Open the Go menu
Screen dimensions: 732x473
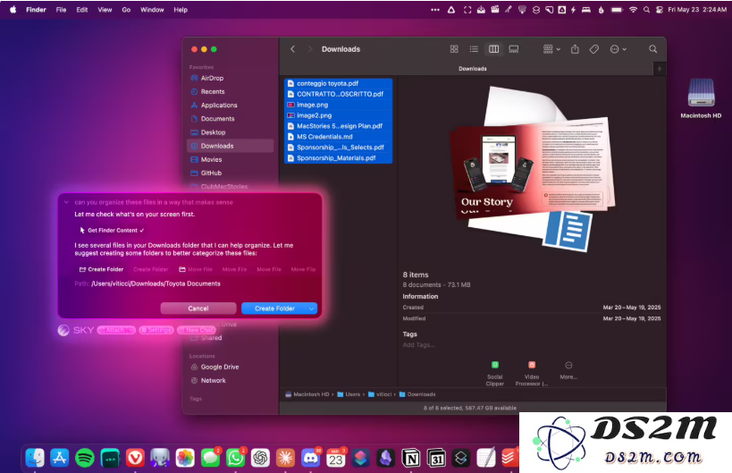tap(126, 9)
